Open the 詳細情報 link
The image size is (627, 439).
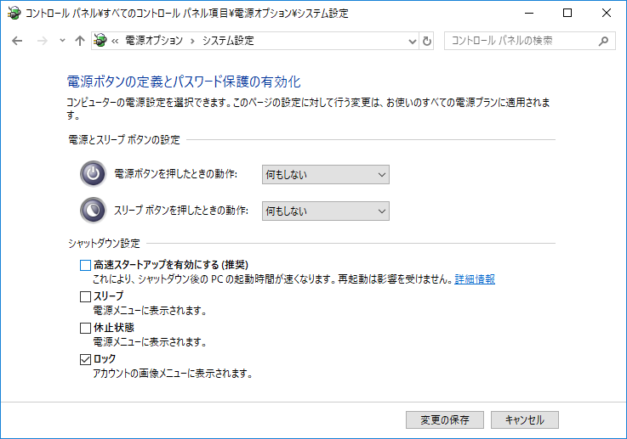click(475, 279)
